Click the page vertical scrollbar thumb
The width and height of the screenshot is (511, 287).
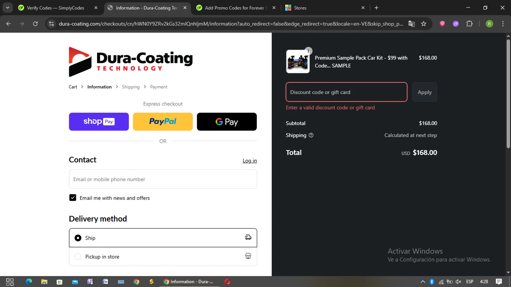point(508,94)
